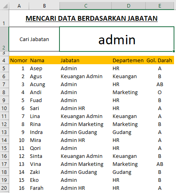Click the Nomor cell with value 10
This screenshot has height=193, width=176.
pyautogui.click(x=19, y=140)
